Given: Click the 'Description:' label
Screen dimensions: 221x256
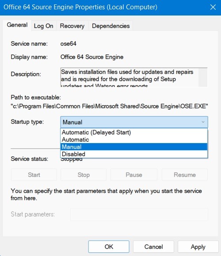Looking at the screenshot, I should [26, 74].
